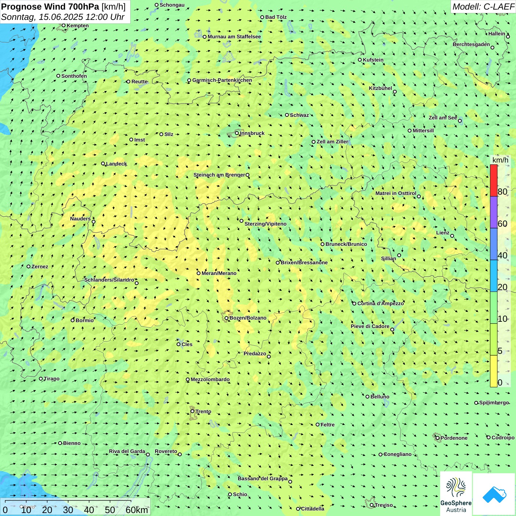The height and width of the screenshot is (516, 516).
Task: Click the Bruneck/Brunico location dot
Action: (x=322, y=244)
